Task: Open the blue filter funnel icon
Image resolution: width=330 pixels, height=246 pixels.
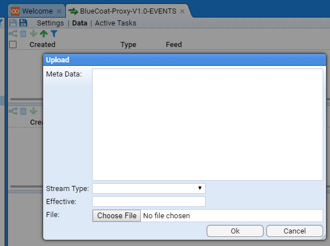Action: coord(54,33)
